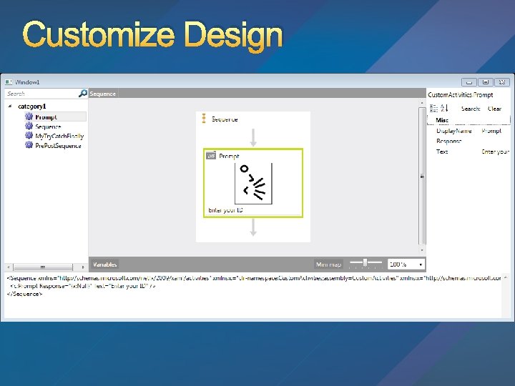Click the Prompt activity icon in designer

coord(211,156)
